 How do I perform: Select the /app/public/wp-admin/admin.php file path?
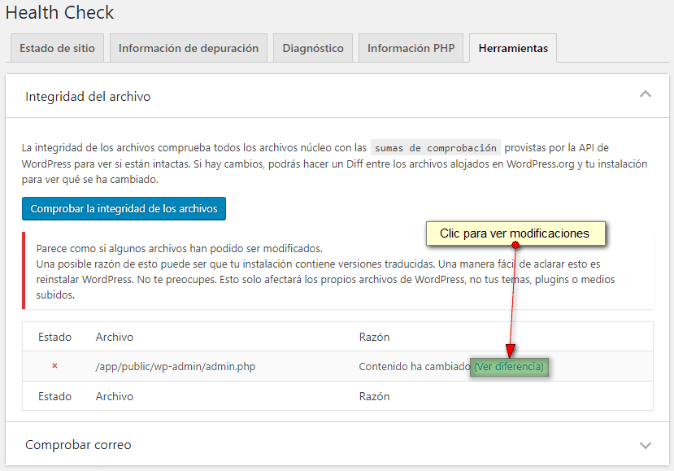point(176,367)
